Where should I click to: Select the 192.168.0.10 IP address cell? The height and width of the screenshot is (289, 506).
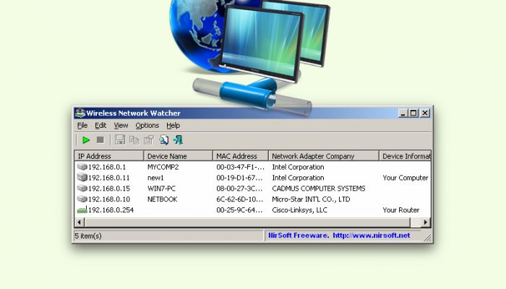108,199
